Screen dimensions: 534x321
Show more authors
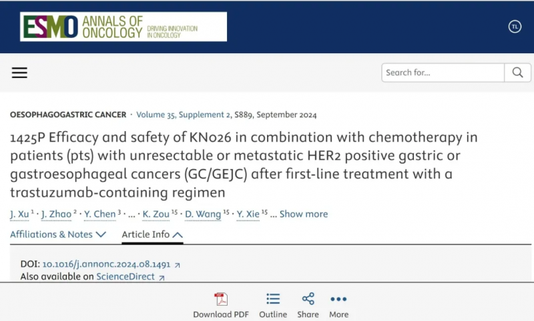(304, 214)
